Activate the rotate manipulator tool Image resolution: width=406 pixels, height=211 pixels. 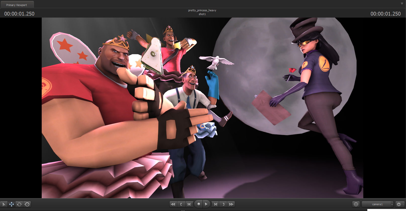[x=19, y=204]
